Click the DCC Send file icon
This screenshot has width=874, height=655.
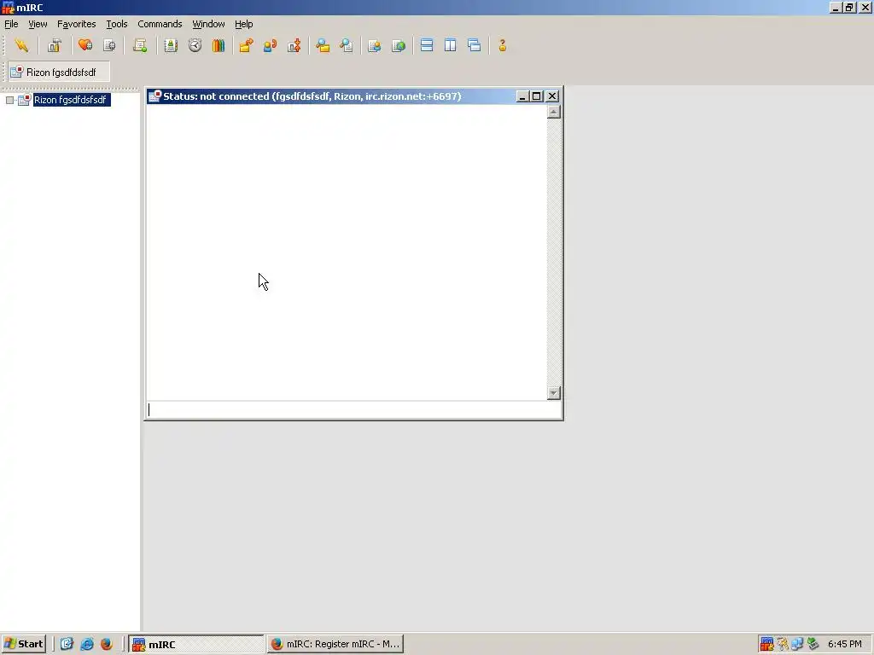246,46
